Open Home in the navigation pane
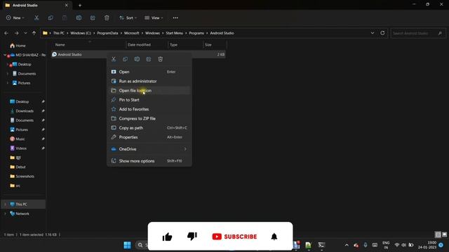This screenshot has width=449, height=252. coord(20,45)
